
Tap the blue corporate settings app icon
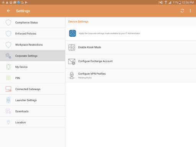tap(72, 33)
